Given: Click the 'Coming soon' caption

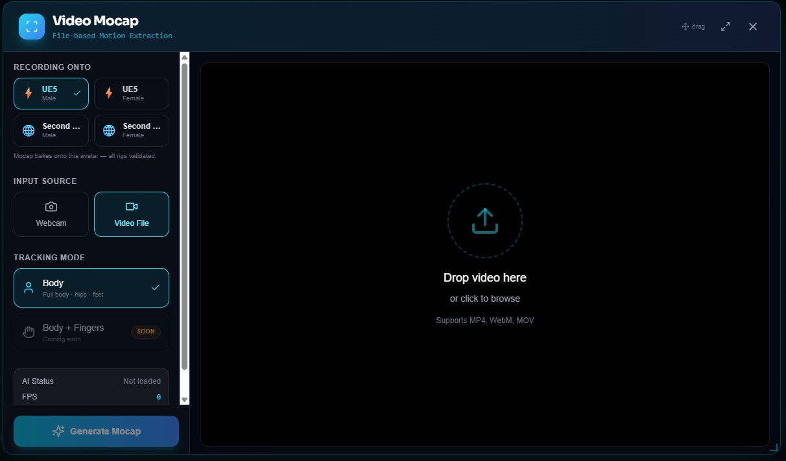Looking at the screenshot, I should (x=62, y=339).
